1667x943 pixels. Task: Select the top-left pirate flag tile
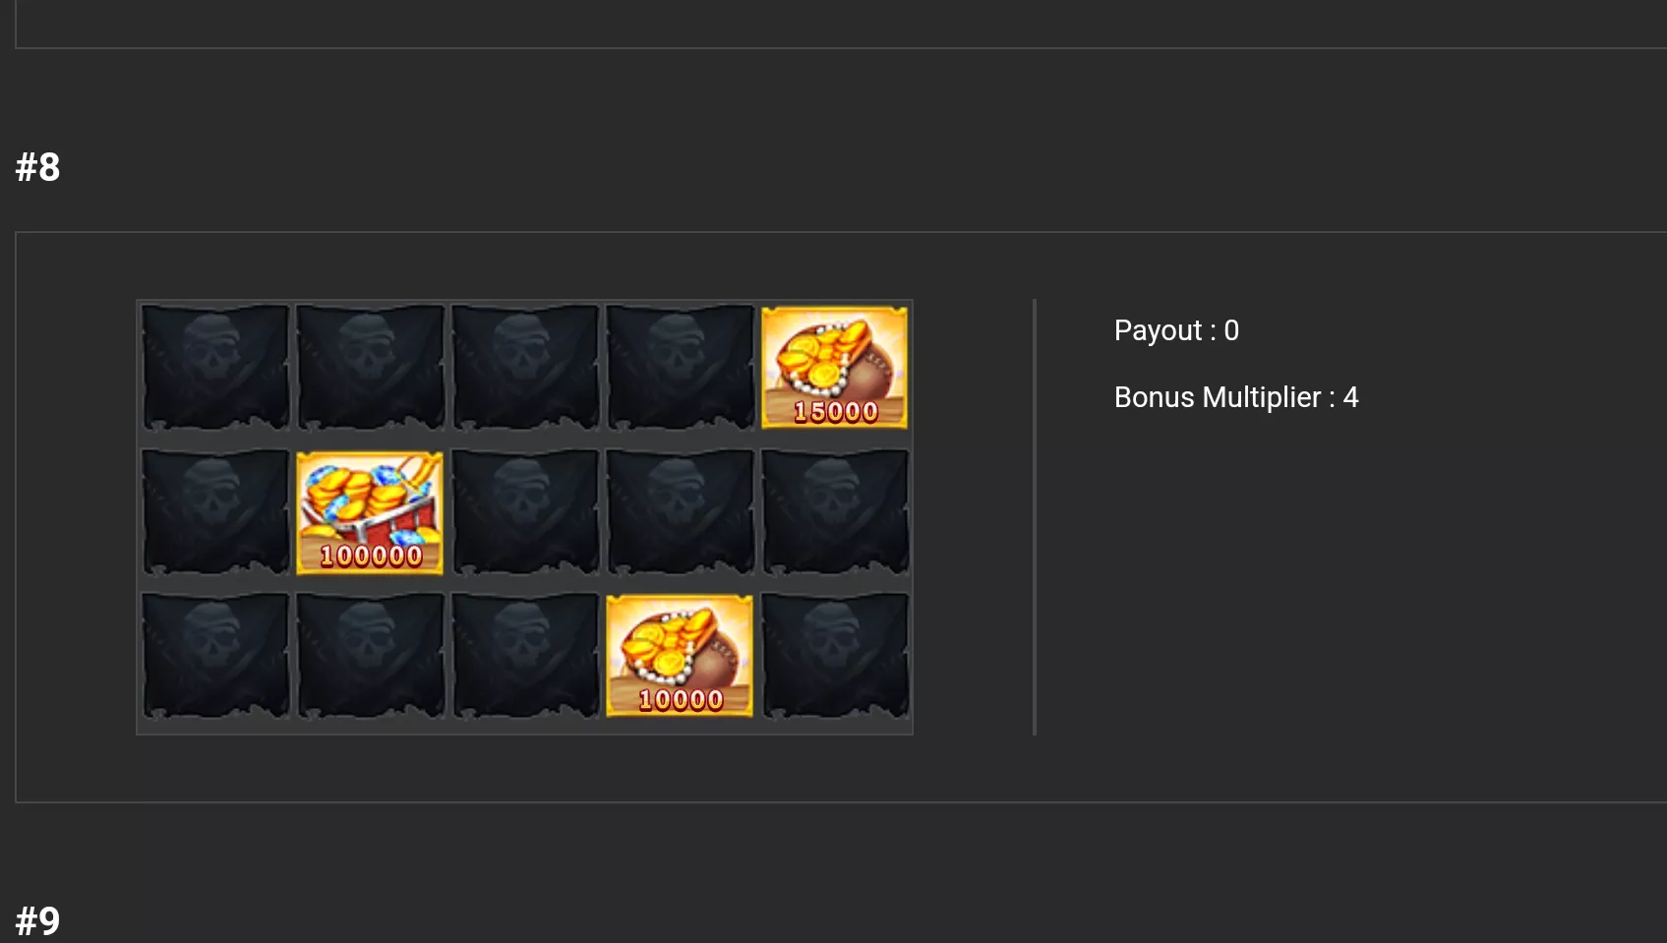point(215,367)
